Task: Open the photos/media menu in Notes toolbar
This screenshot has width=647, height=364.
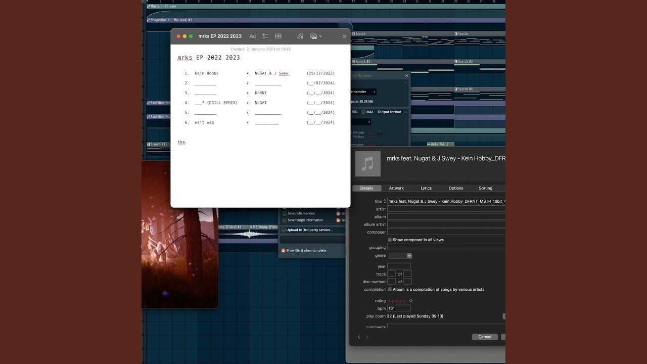Action: pyautogui.click(x=316, y=36)
